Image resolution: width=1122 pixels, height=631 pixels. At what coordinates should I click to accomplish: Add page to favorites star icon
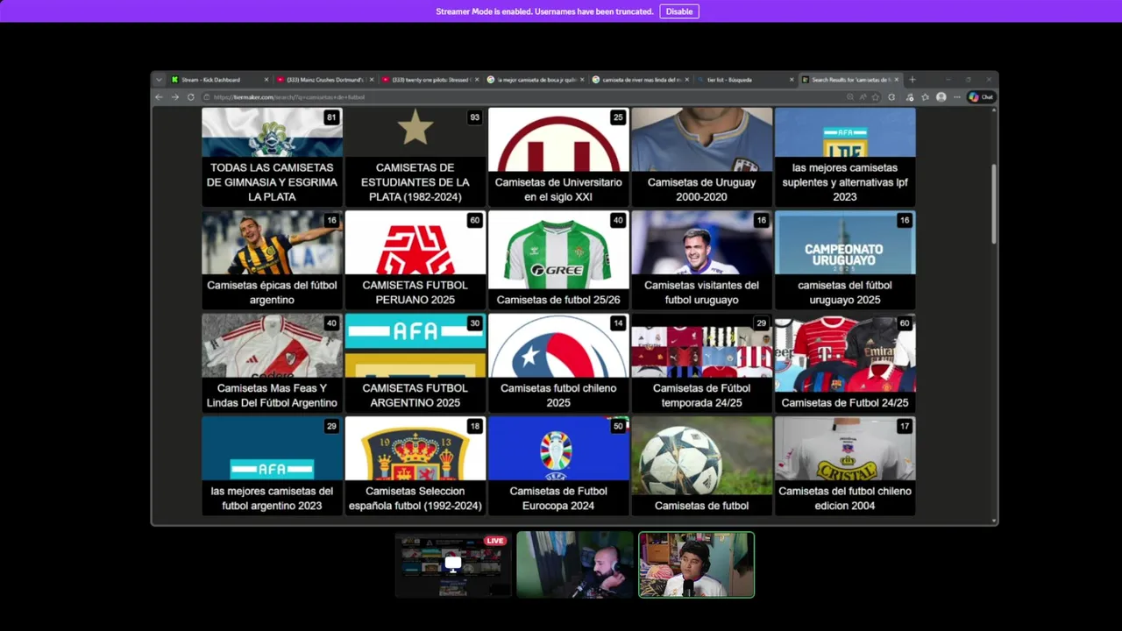(x=876, y=97)
